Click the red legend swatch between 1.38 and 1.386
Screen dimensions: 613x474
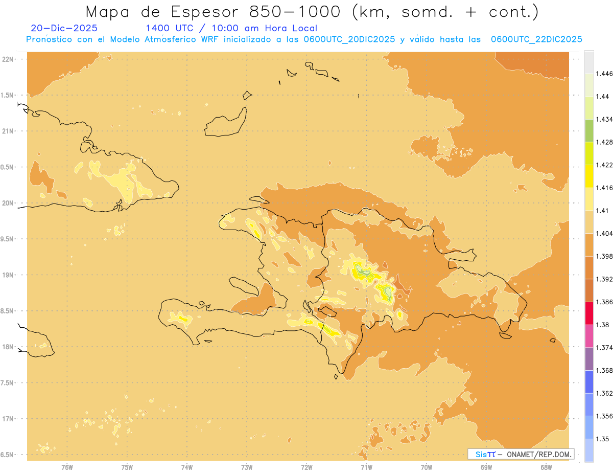coord(589,313)
